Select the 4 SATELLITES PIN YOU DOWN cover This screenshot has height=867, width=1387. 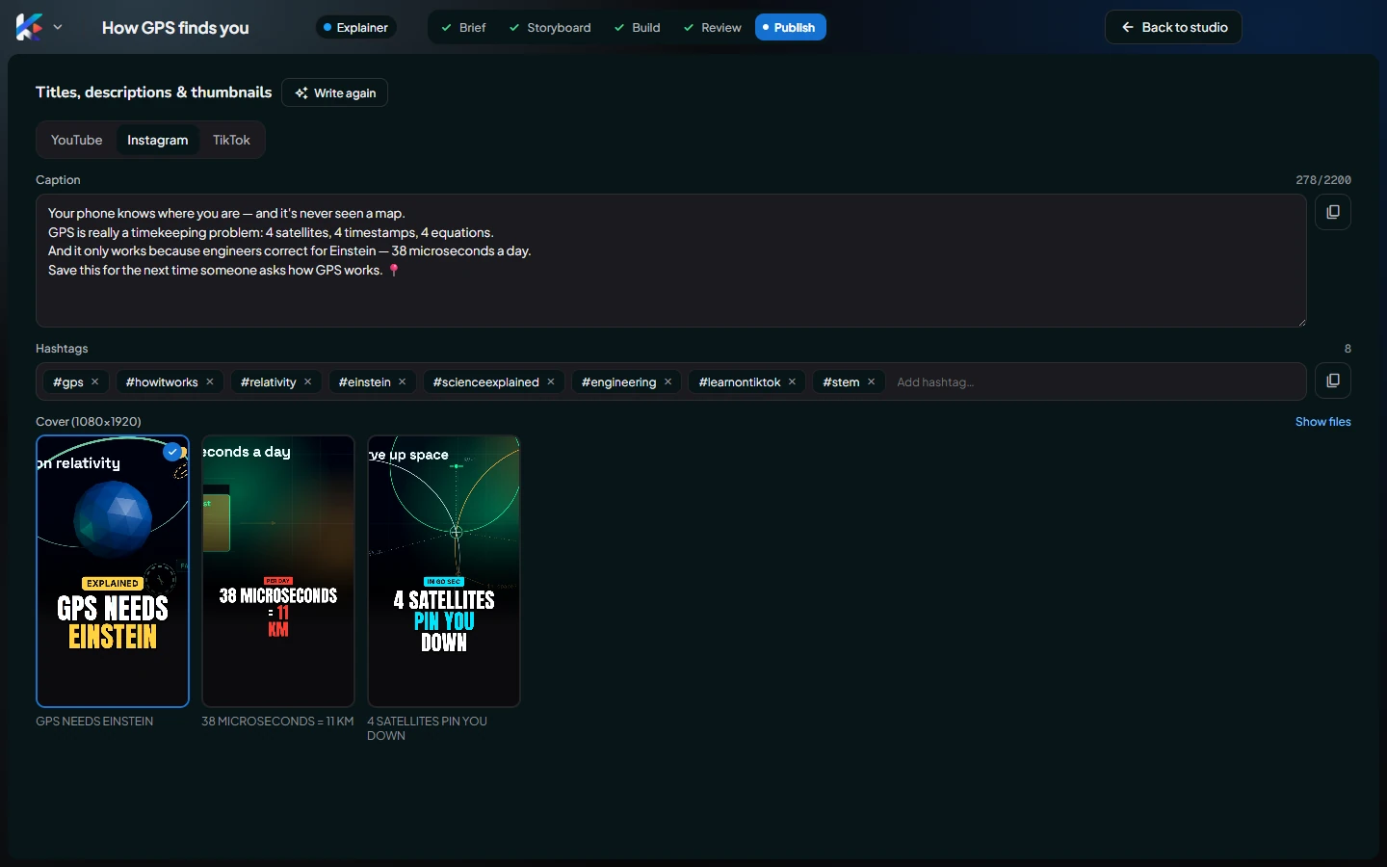coord(444,571)
